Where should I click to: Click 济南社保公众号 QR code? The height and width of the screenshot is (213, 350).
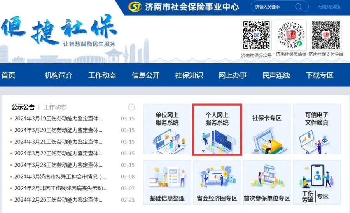[x=256, y=35]
